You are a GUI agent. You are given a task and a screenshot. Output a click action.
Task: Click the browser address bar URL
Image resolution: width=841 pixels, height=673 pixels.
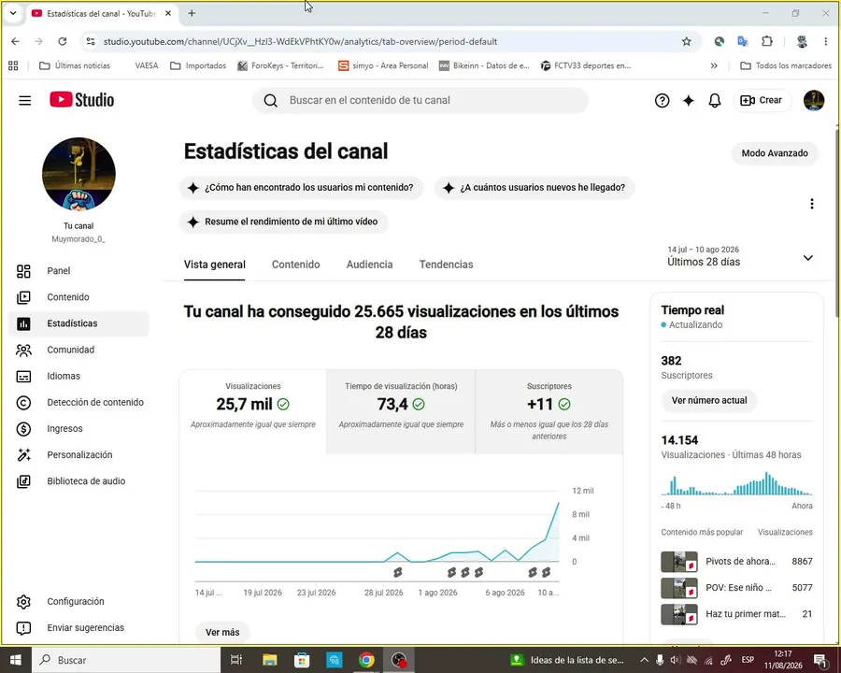pyautogui.click(x=300, y=41)
